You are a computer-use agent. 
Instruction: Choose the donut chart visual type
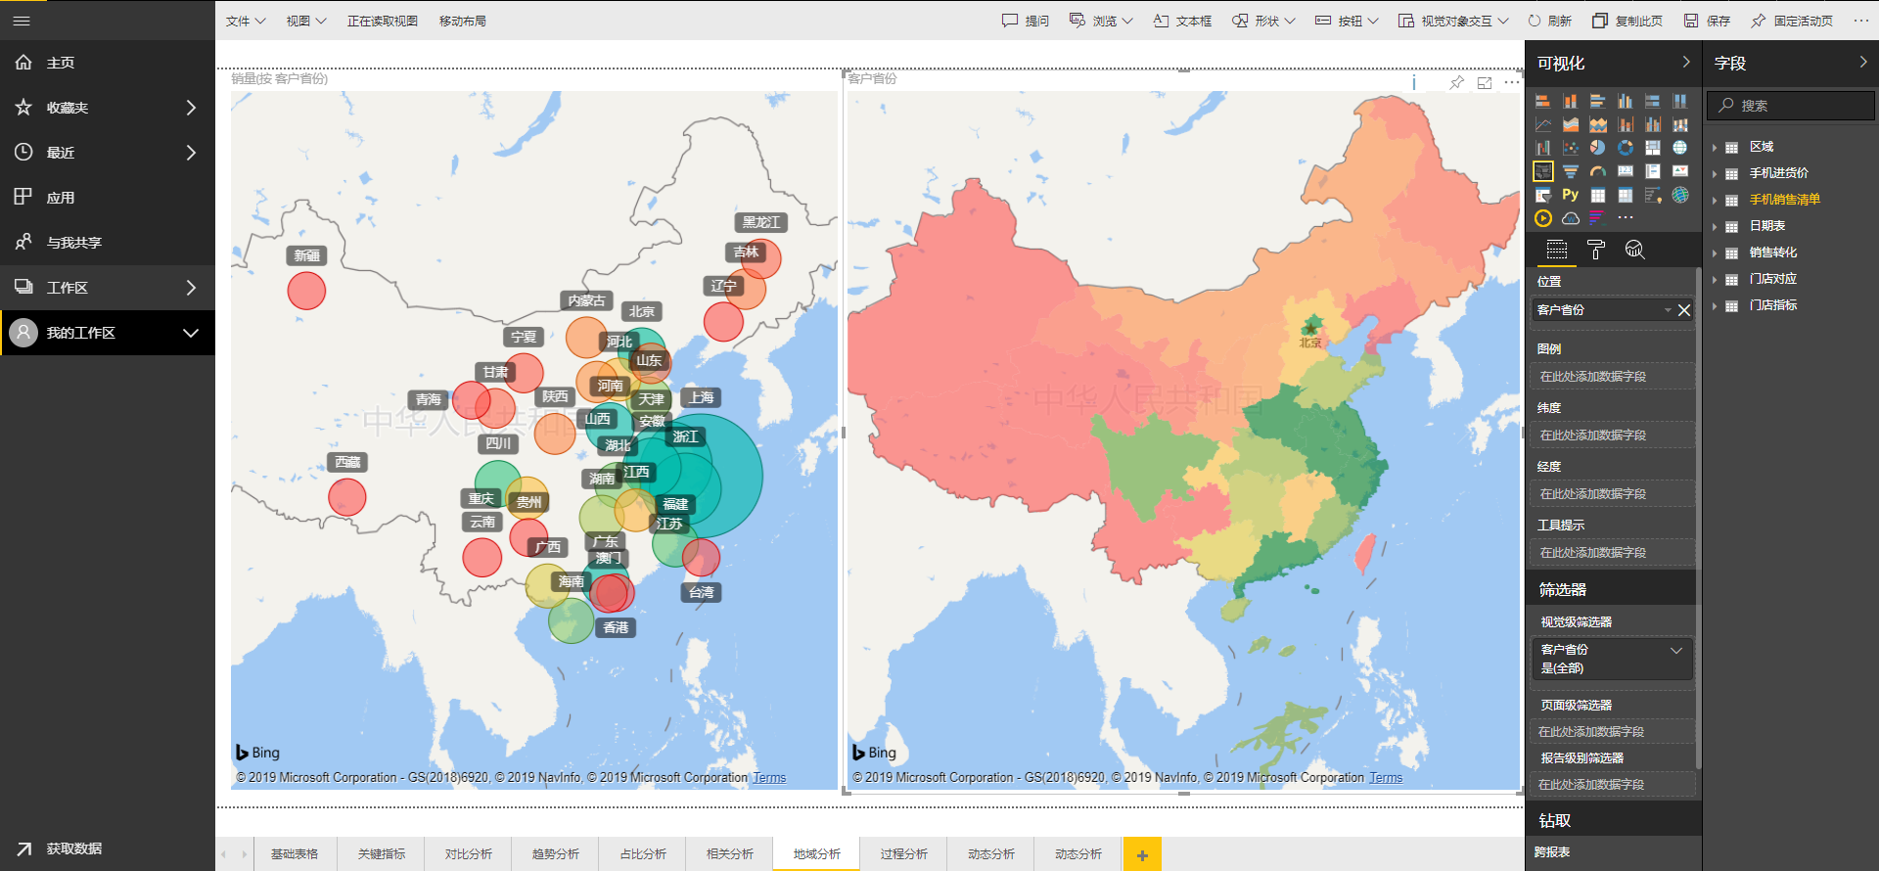click(1625, 148)
